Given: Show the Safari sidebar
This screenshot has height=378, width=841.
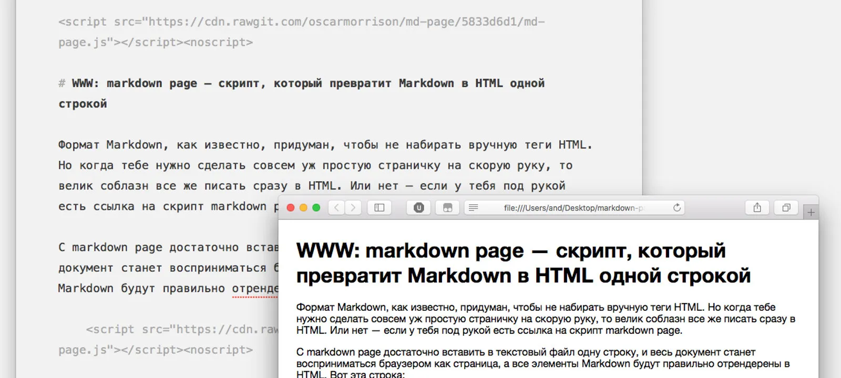Looking at the screenshot, I should (x=380, y=207).
